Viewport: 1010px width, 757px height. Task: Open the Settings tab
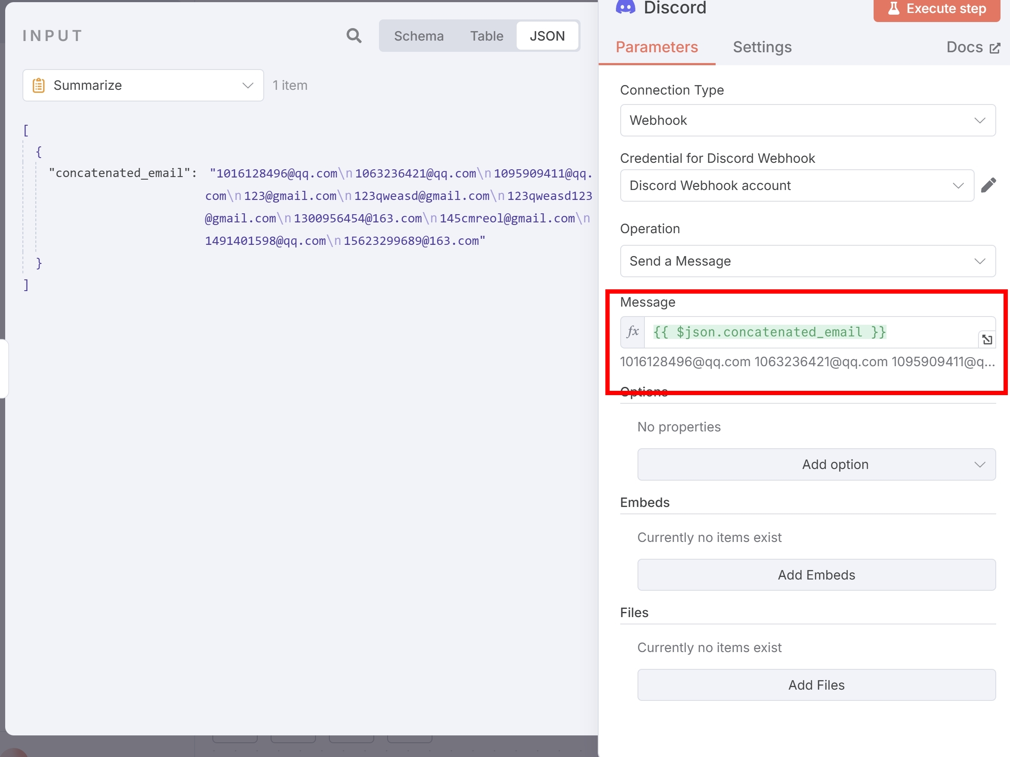coord(762,47)
